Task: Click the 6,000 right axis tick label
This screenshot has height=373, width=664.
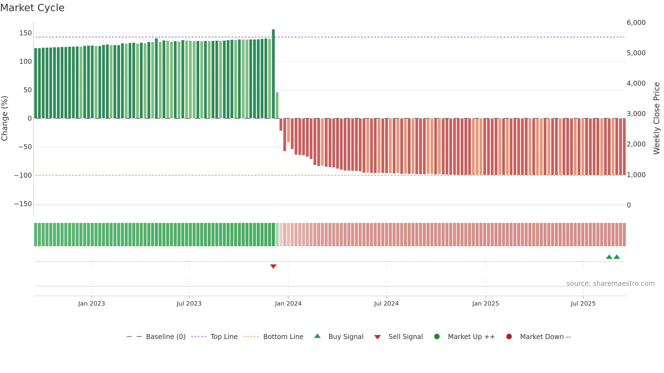Action: tap(636, 23)
